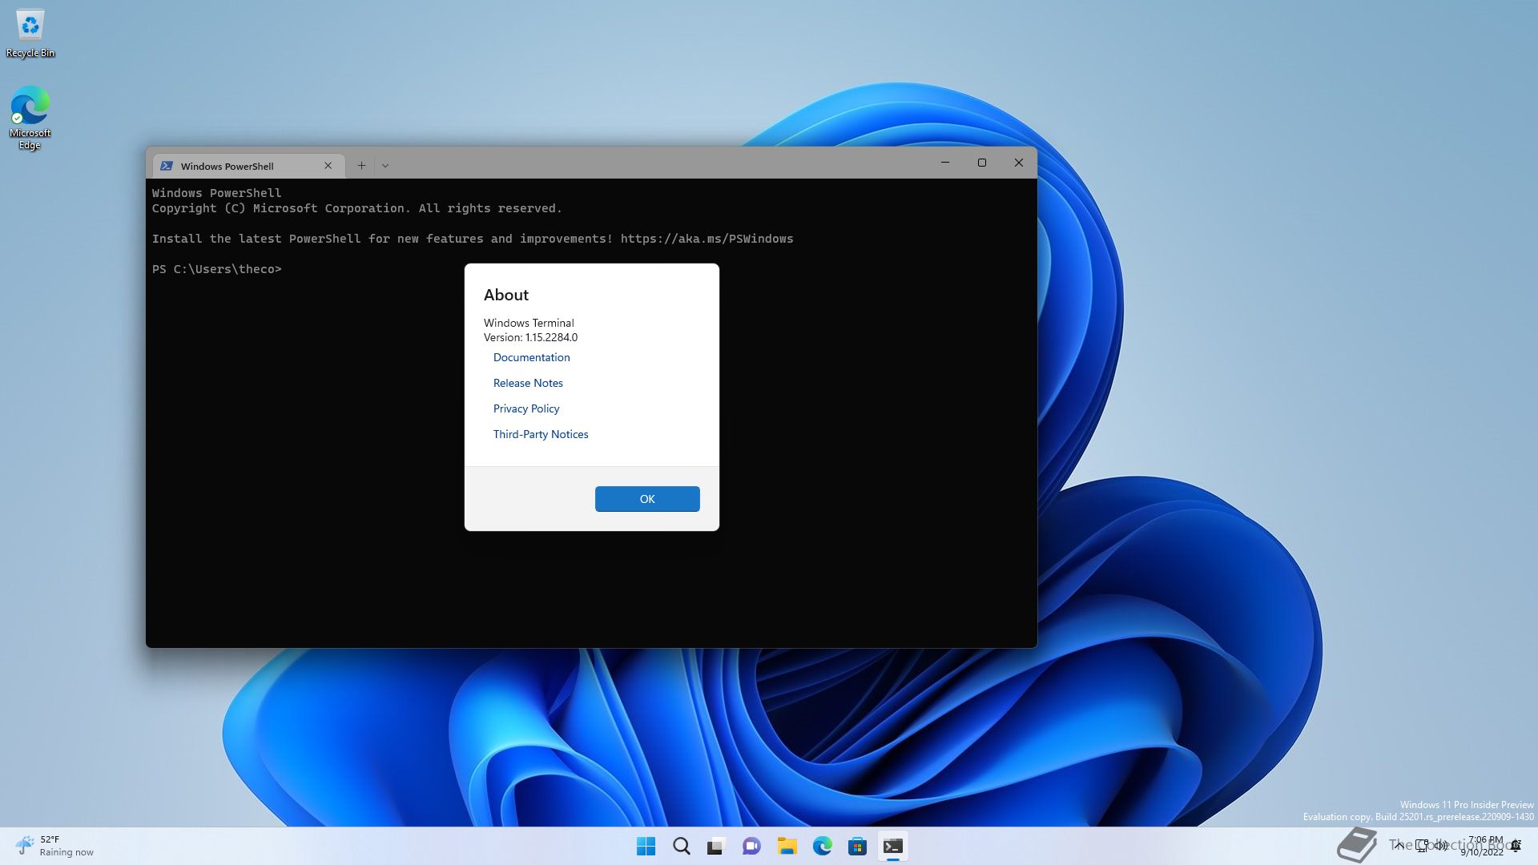Open the Chat taskbar icon
Viewport: 1538px width, 865px height.
[x=751, y=846]
